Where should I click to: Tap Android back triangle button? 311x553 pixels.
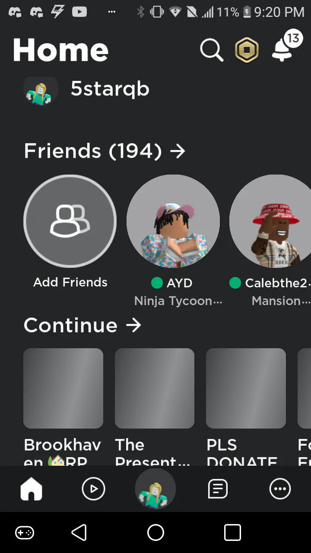[x=79, y=533]
